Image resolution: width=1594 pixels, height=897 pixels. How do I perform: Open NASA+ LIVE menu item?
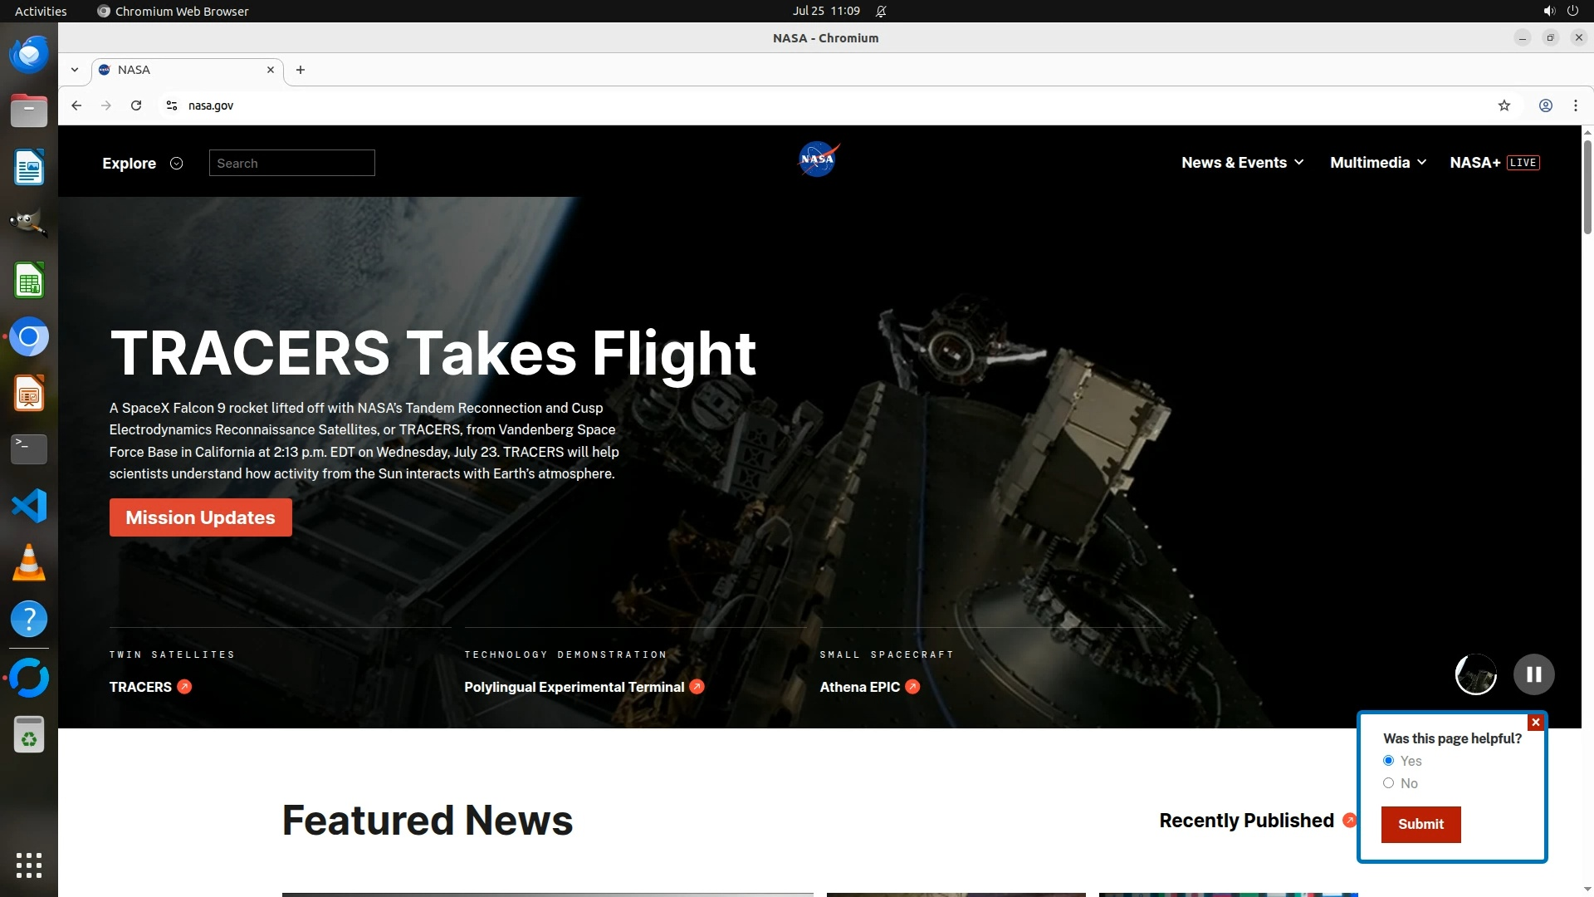[x=1494, y=163]
